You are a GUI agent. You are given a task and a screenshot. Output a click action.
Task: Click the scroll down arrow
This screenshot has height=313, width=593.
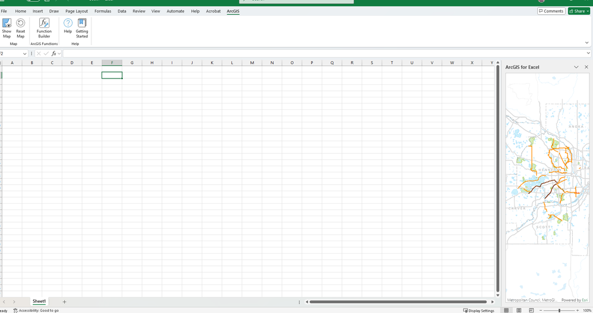pyautogui.click(x=497, y=295)
